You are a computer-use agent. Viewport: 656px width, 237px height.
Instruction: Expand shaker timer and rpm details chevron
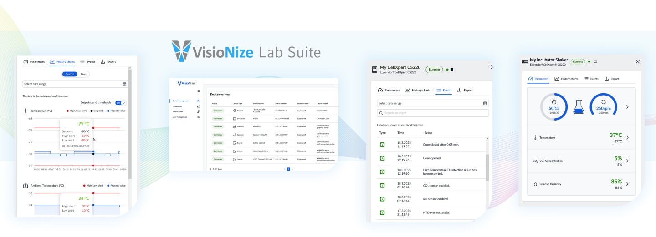(627, 107)
